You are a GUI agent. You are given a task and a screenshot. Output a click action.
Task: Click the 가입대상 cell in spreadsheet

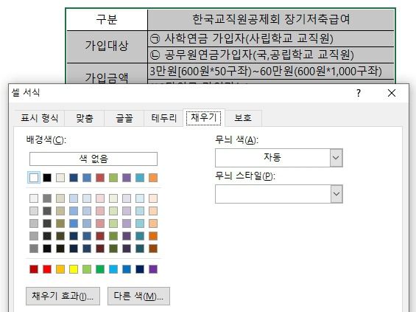click(107, 46)
